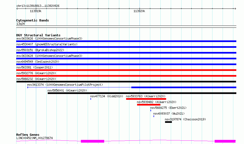Select the blue bar of esv3633626
Image resolution: width=244 pixels, height=144 pixels.
click(126, 41)
